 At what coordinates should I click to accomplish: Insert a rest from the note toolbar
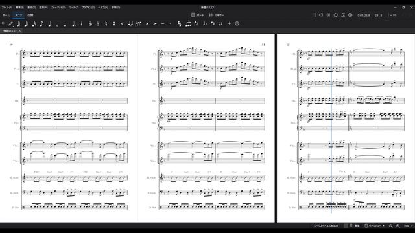coord(82,24)
